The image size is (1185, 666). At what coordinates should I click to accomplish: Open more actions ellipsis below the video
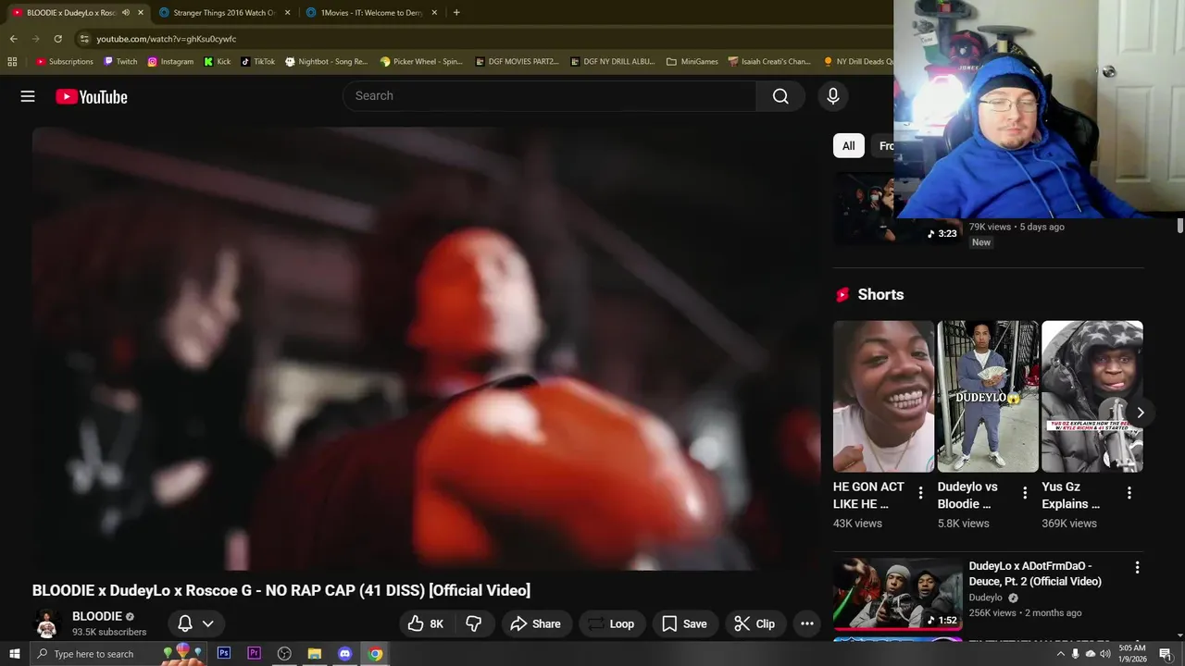pos(806,623)
